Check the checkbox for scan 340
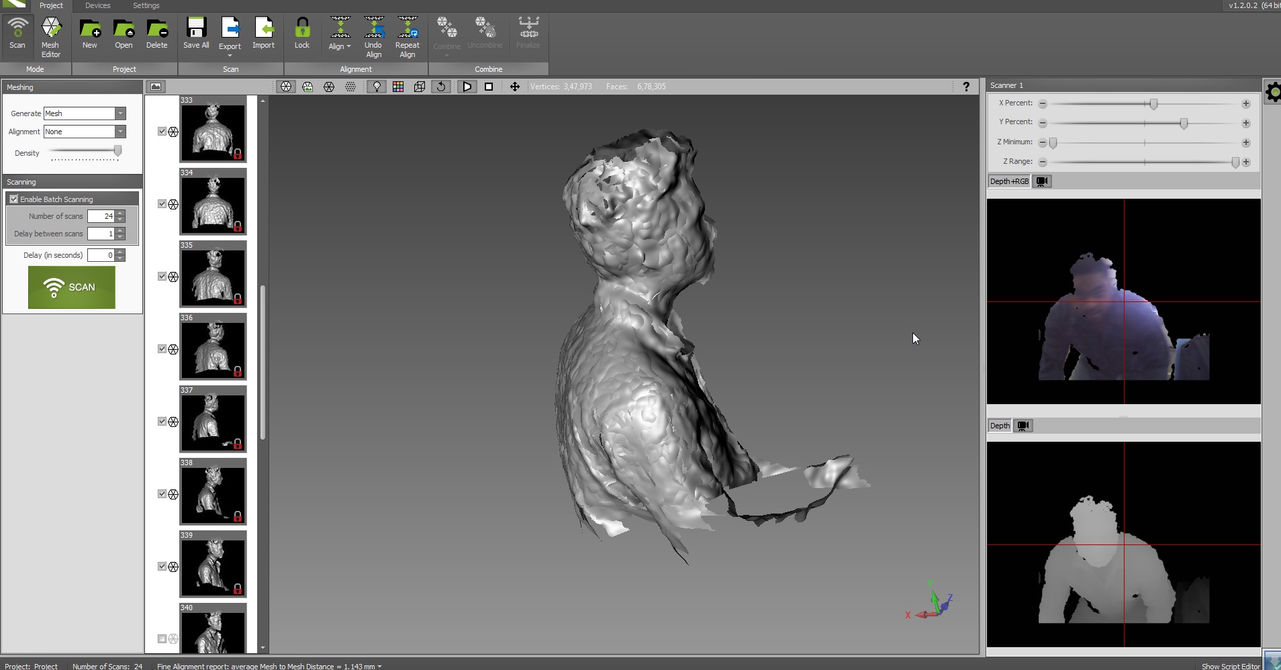This screenshot has height=670, width=1281. point(162,639)
